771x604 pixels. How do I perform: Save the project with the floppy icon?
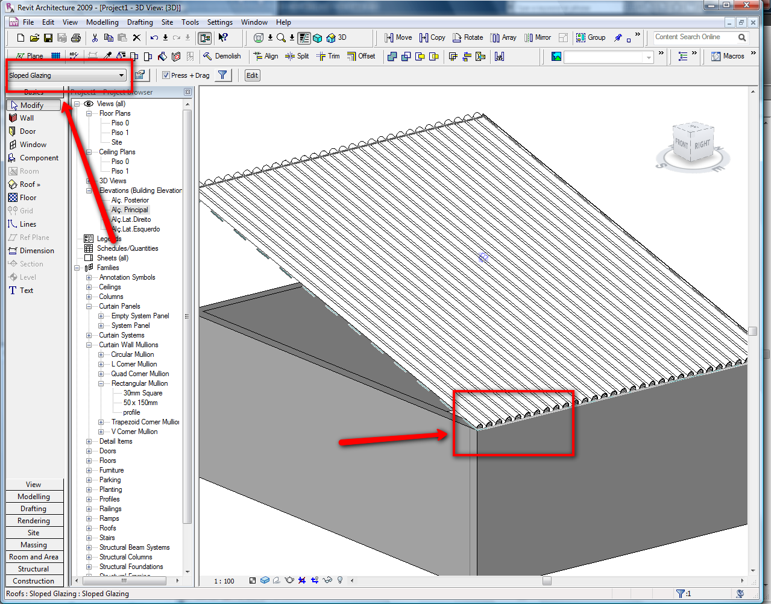click(x=48, y=38)
